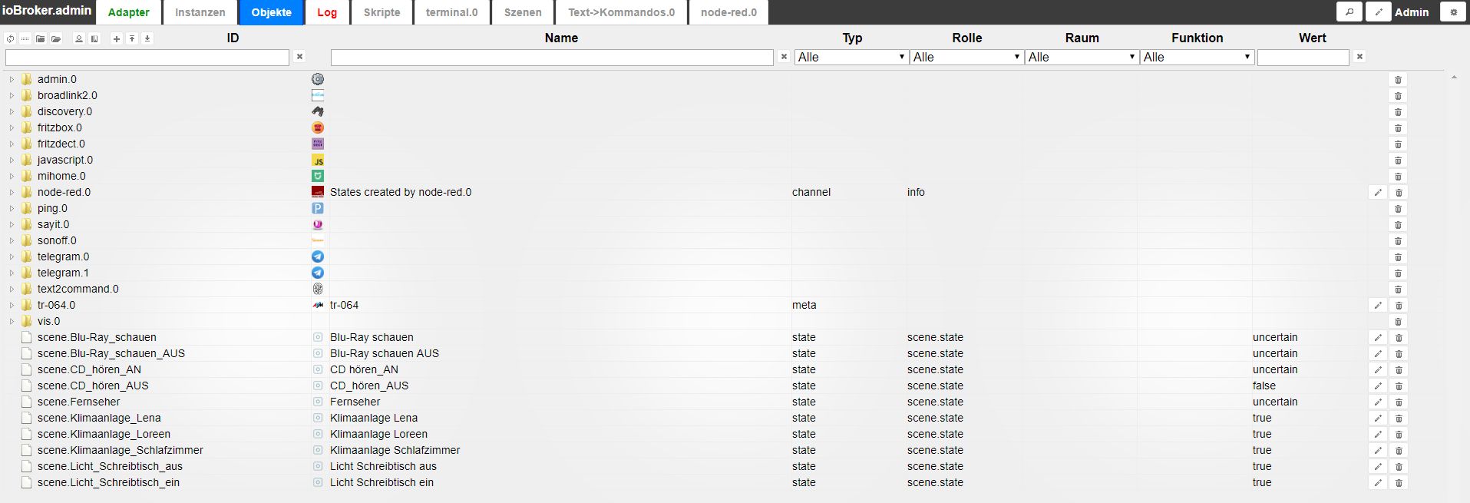Edit the tr-064.0 object with pencil icon
1470x503 pixels.
click(1378, 306)
